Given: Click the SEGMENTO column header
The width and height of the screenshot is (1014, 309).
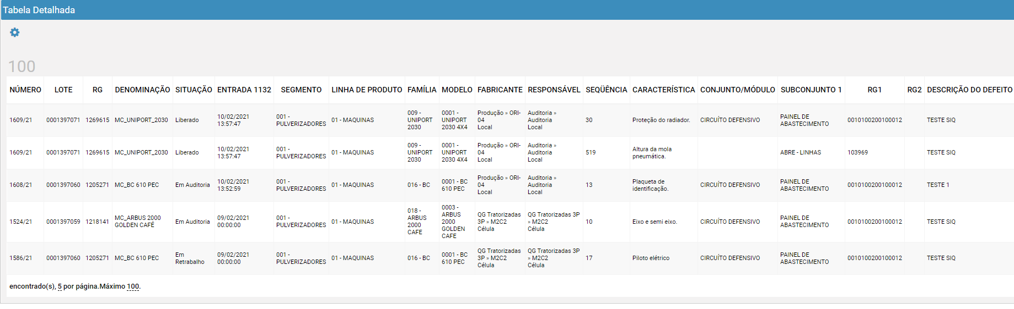Looking at the screenshot, I should click(x=301, y=90).
